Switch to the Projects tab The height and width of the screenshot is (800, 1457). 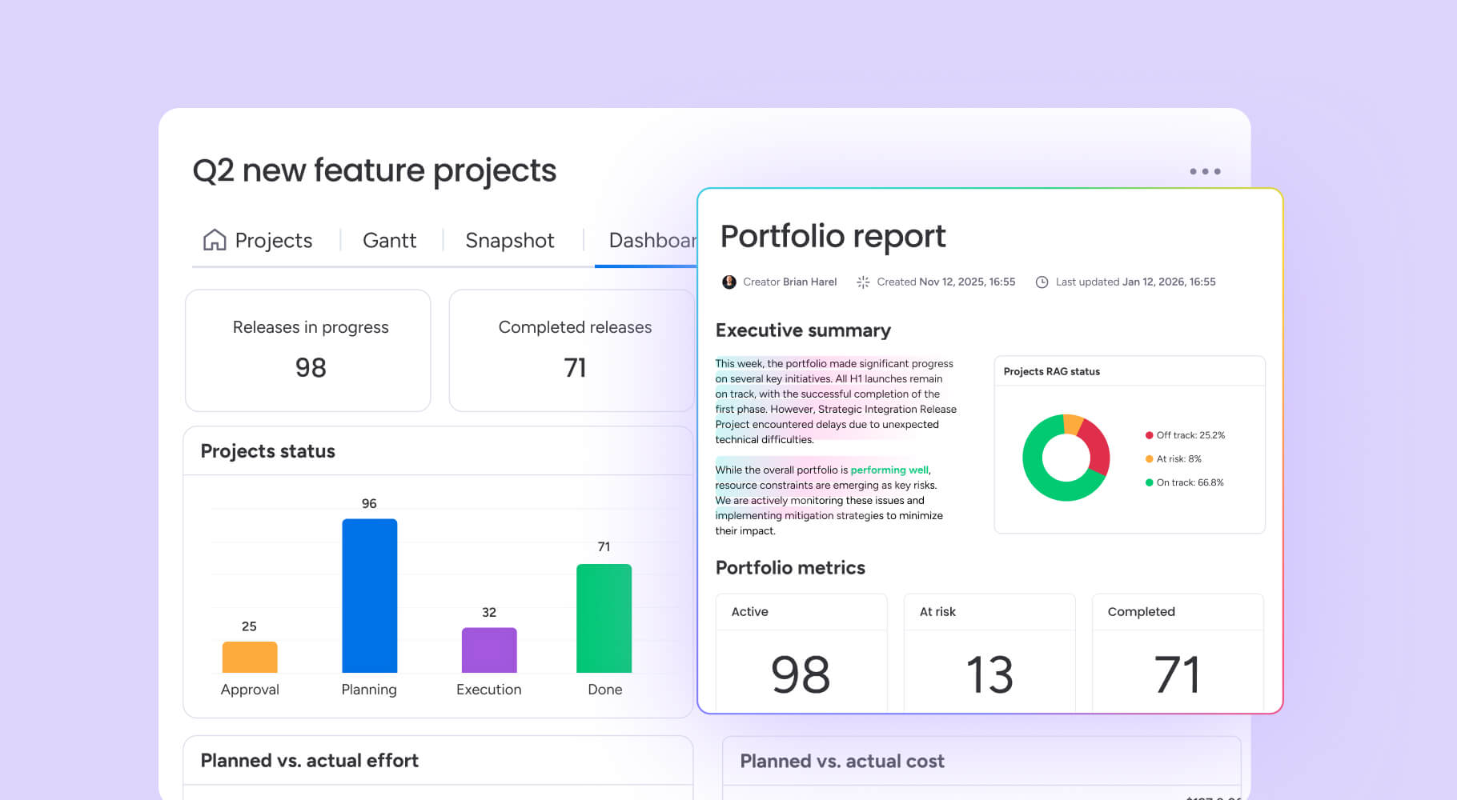(x=258, y=240)
